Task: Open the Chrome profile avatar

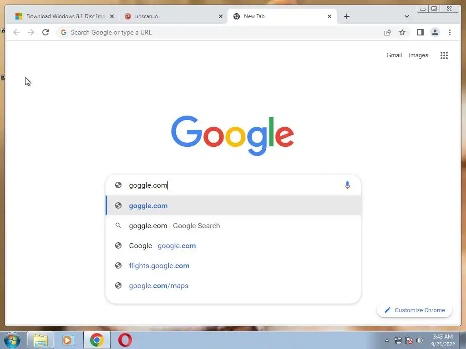Action: (435, 32)
